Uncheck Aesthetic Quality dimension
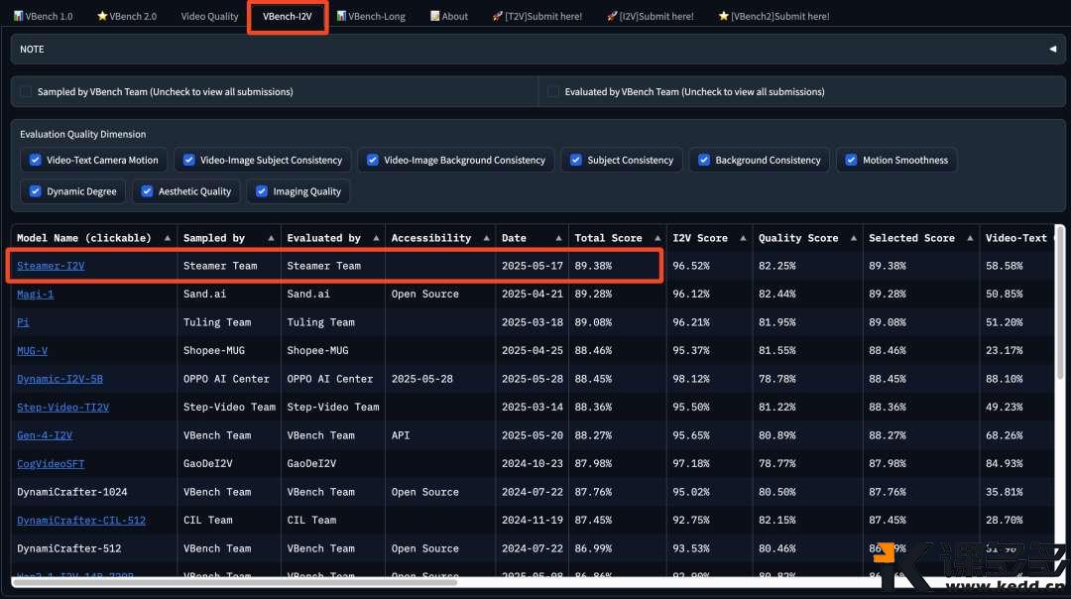 pyautogui.click(x=147, y=191)
